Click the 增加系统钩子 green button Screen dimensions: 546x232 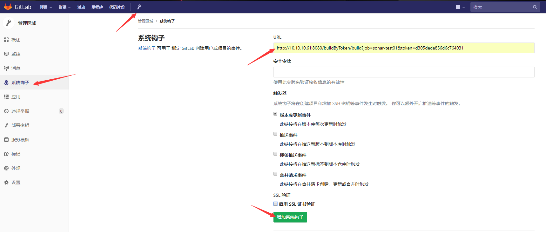(x=290, y=217)
